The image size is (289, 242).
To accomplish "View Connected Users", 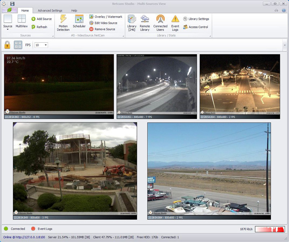I will [160, 23].
